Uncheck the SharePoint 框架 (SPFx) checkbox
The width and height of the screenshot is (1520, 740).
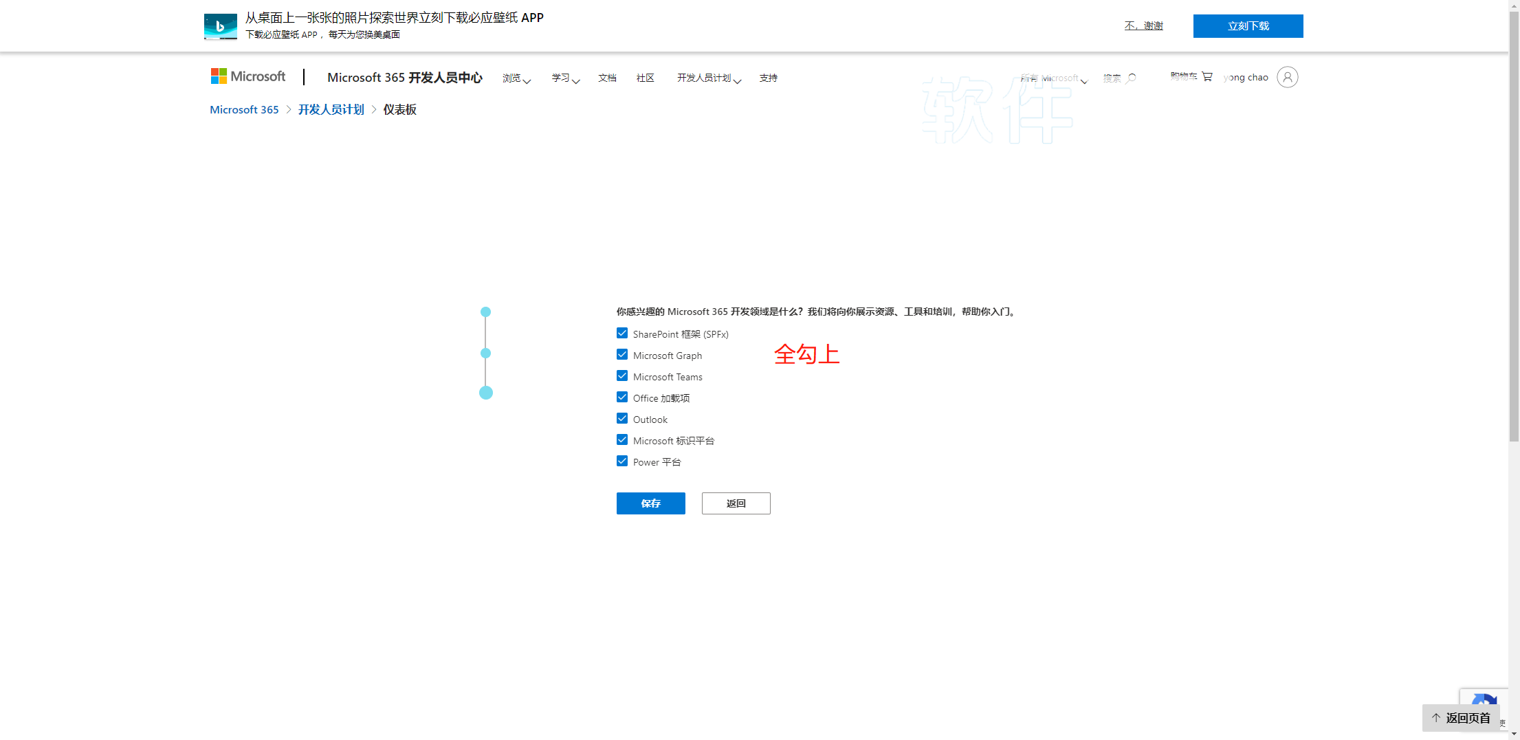click(622, 334)
